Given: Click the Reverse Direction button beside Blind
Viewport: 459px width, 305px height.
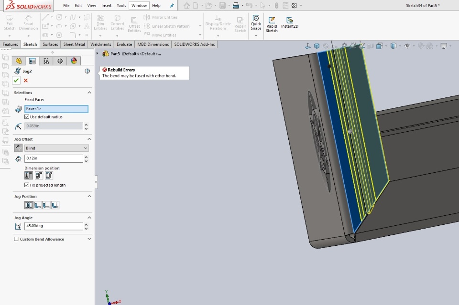Looking at the screenshot, I should [x=18, y=148].
